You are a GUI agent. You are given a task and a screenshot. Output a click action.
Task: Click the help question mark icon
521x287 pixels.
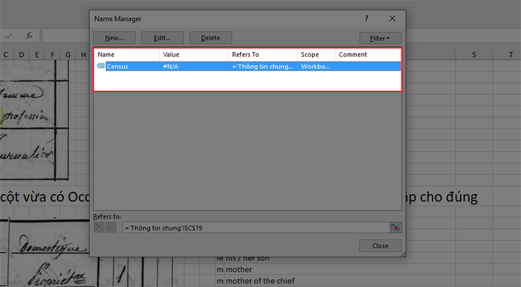[367, 19]
